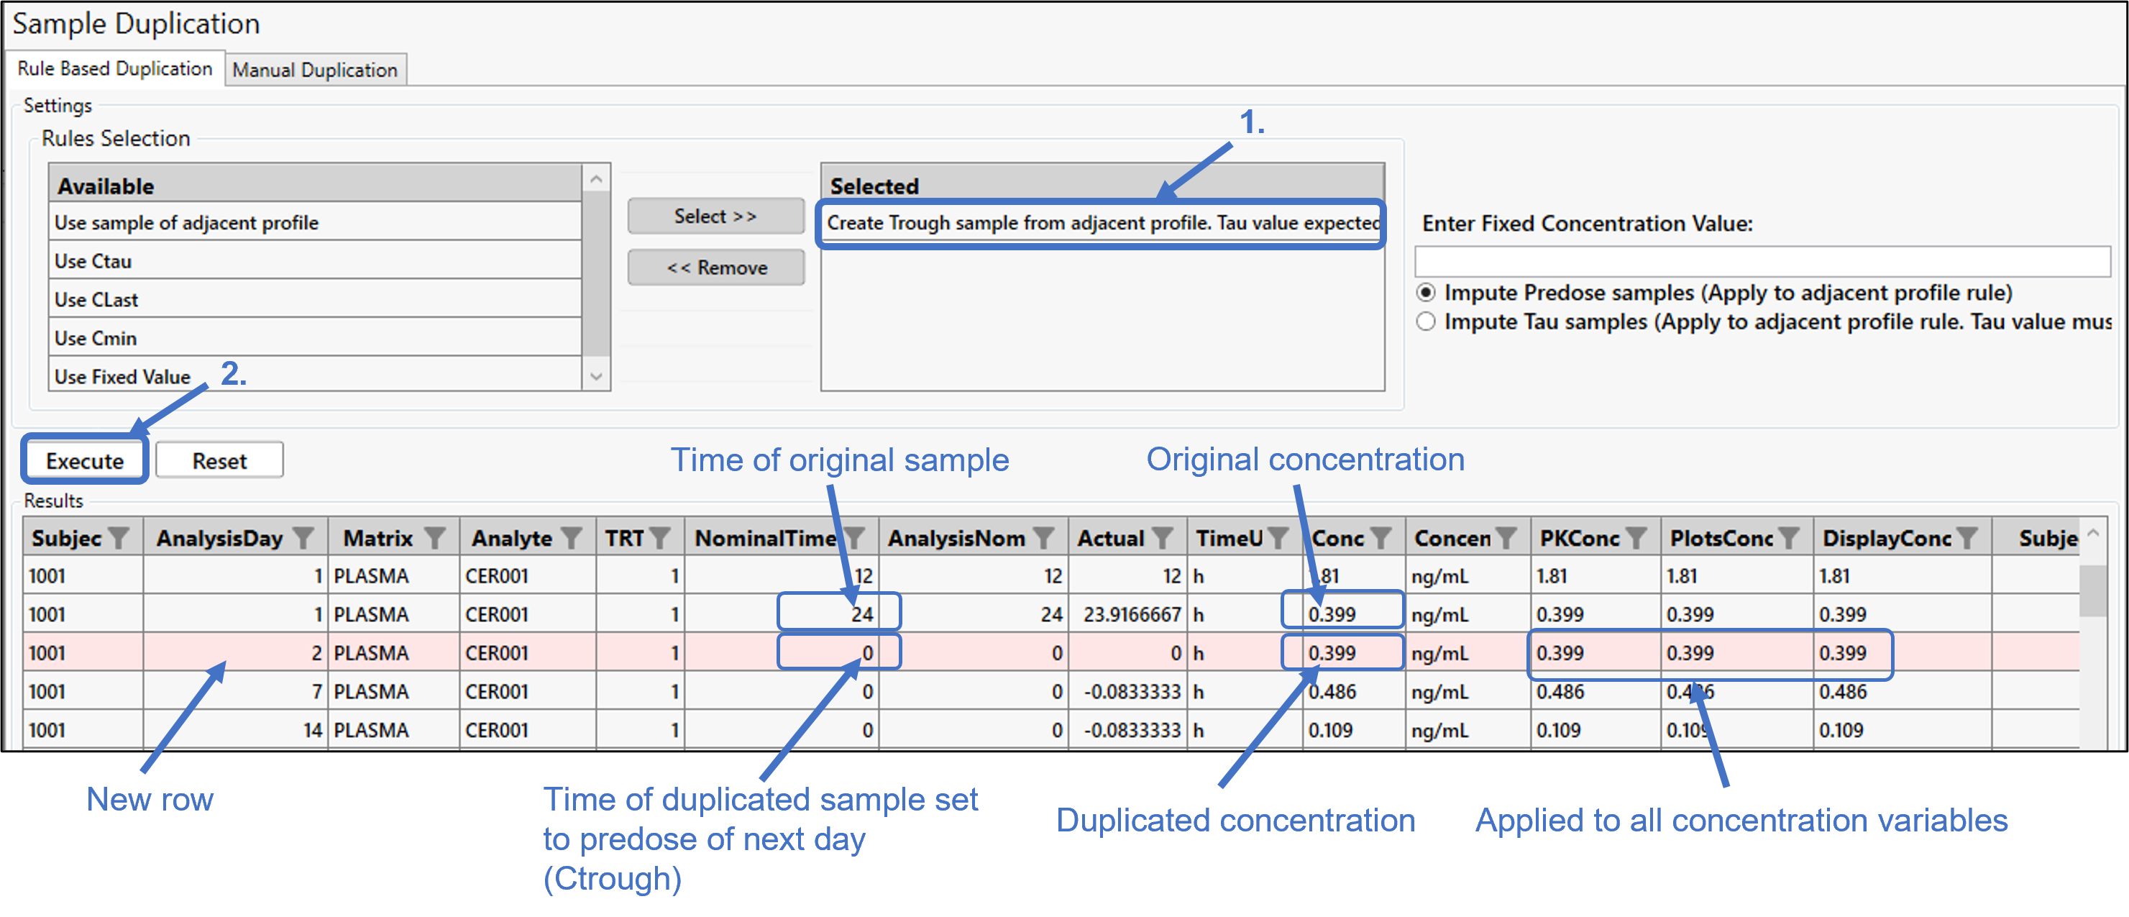Click the Select button to add a rule

coord(715,216)
